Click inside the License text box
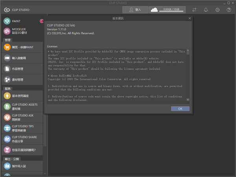The image size is (236, 177). (x=117, y=76)
